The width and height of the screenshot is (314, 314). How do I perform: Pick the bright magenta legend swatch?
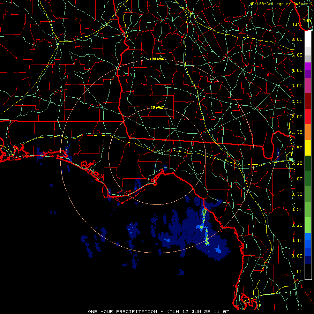[x=308, y=66]
